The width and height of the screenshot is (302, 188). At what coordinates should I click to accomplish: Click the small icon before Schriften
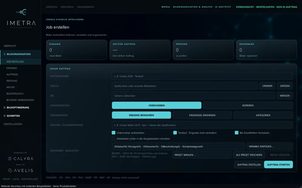(5, 116)
